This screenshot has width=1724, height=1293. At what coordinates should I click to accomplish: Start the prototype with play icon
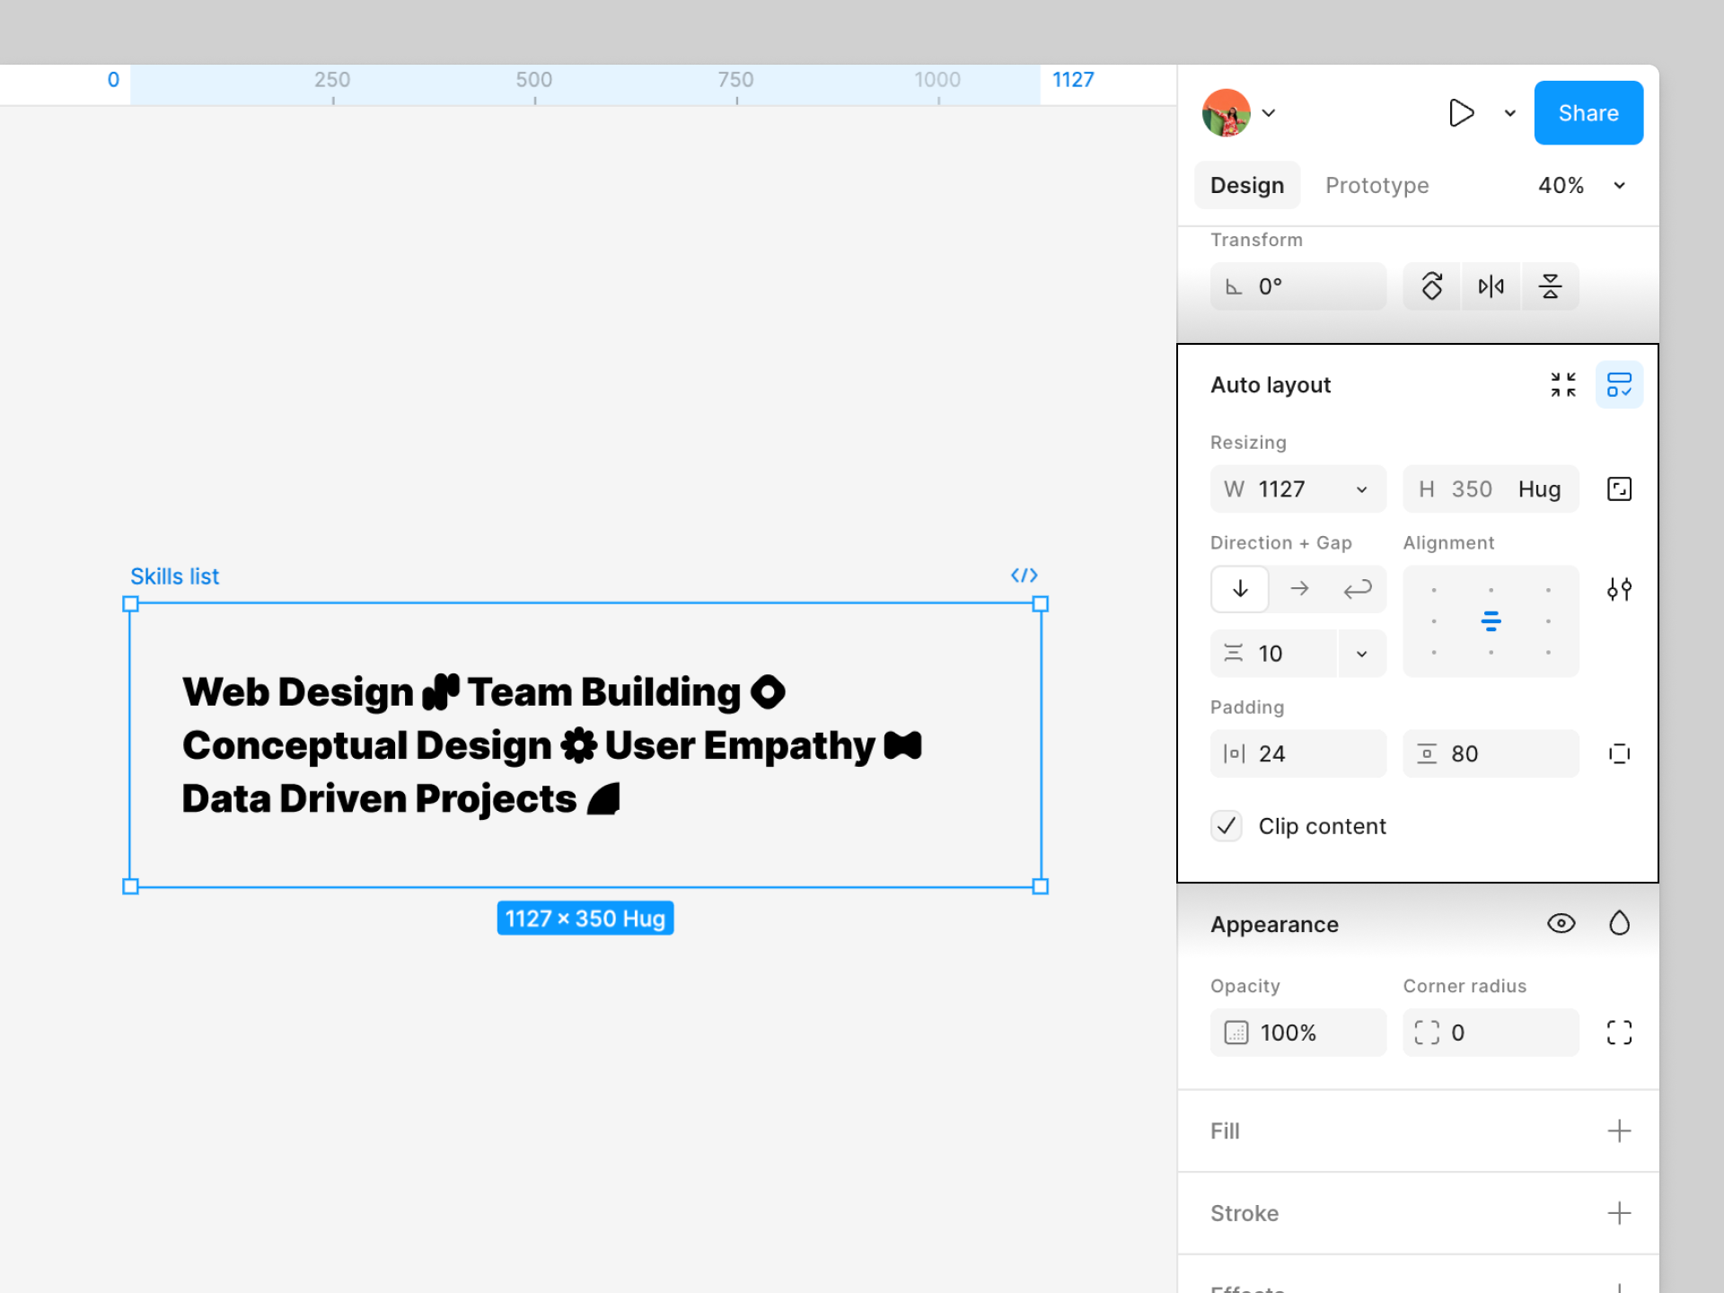coord(1461,113)
